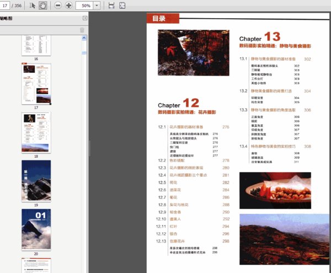Click the thumbnail panel scrollbar handle
Image resolution: width=331 pixels, height=273 pixels.
tap(84, 53)
